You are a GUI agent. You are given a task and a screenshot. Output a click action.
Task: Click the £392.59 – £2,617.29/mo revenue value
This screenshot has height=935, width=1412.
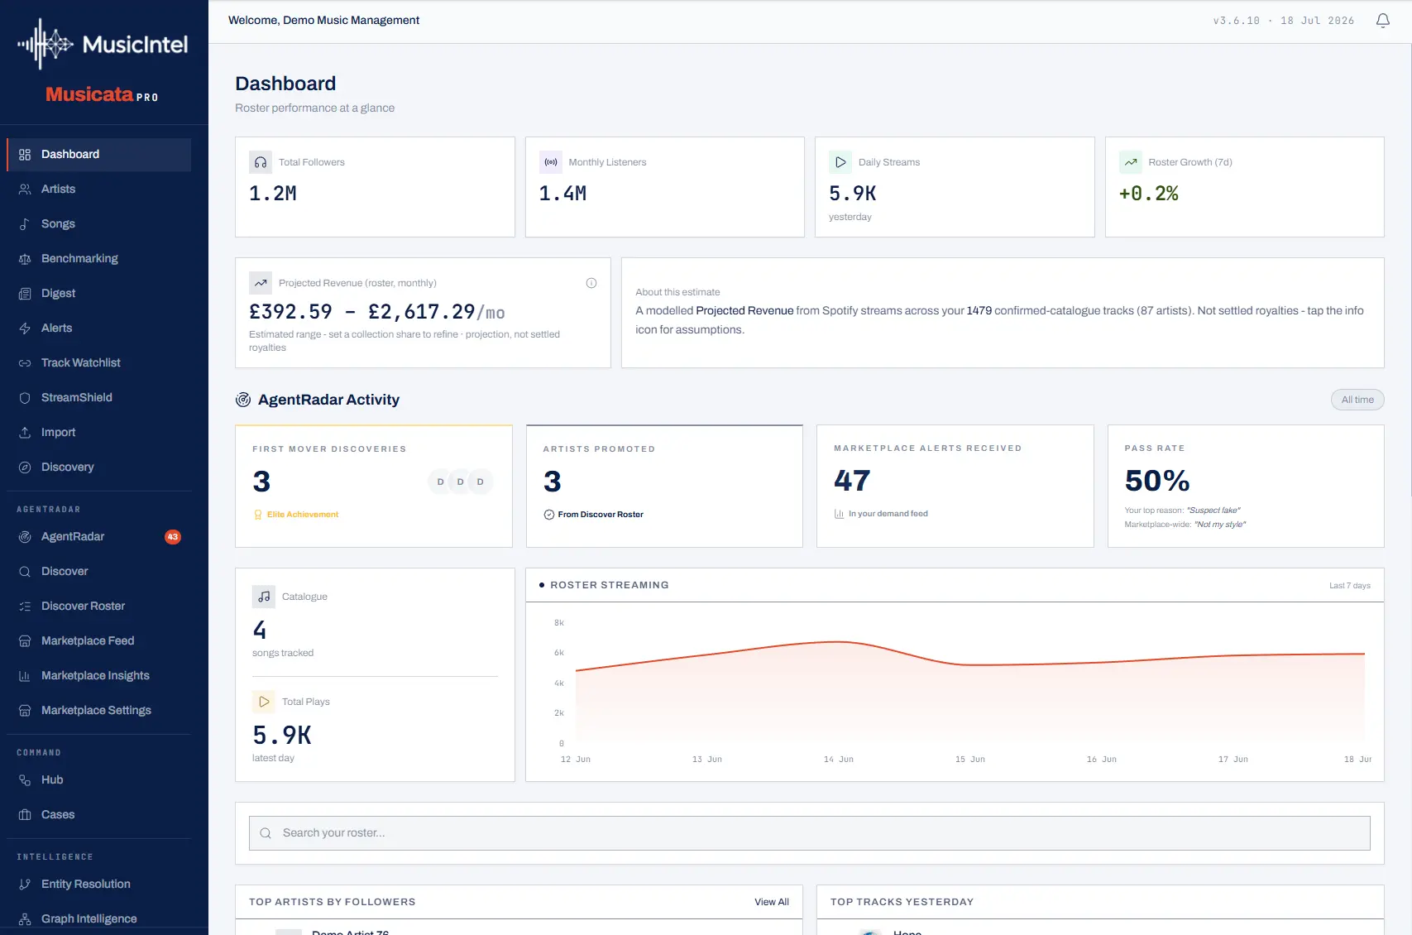[x=377, y=312]
